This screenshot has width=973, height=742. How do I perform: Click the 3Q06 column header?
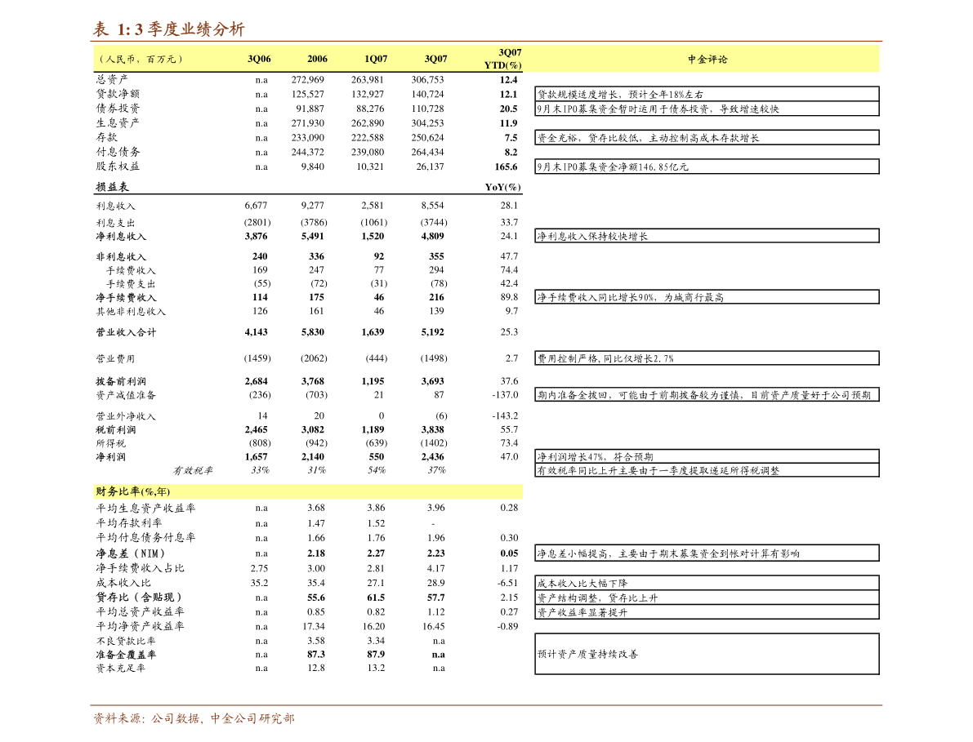(259, 59)
